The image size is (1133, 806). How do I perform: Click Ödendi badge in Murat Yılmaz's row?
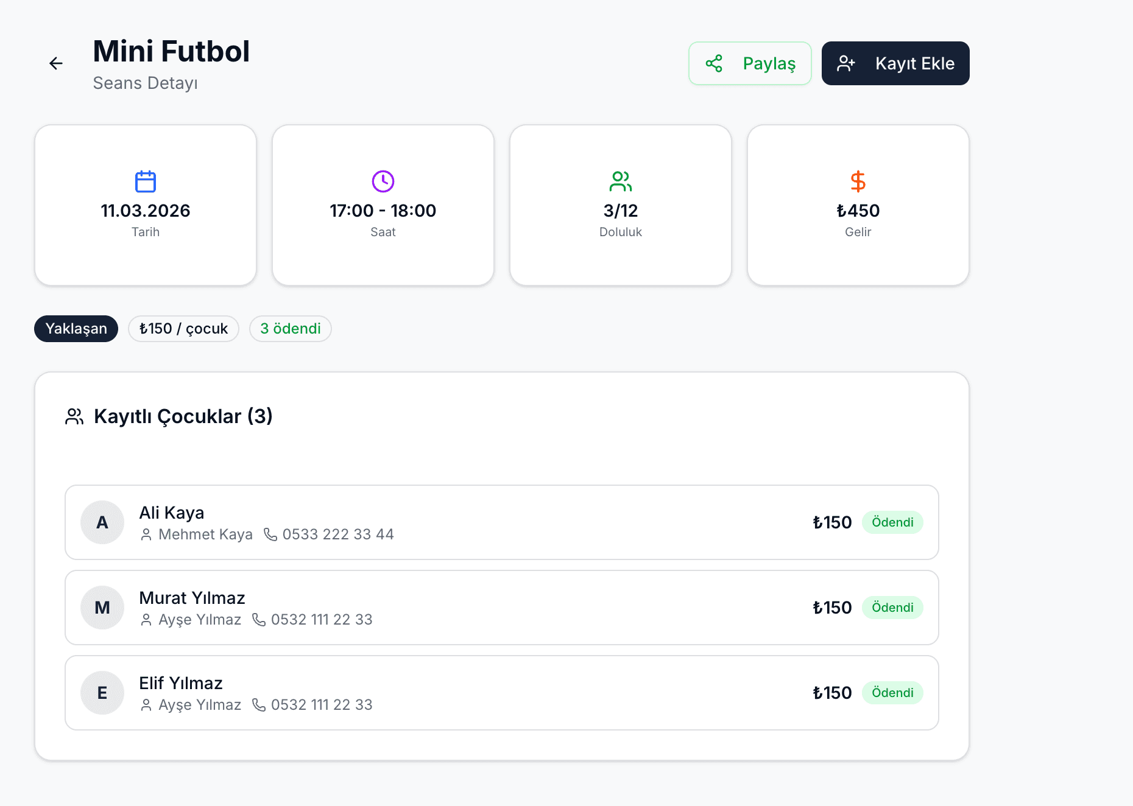(892, 608)
